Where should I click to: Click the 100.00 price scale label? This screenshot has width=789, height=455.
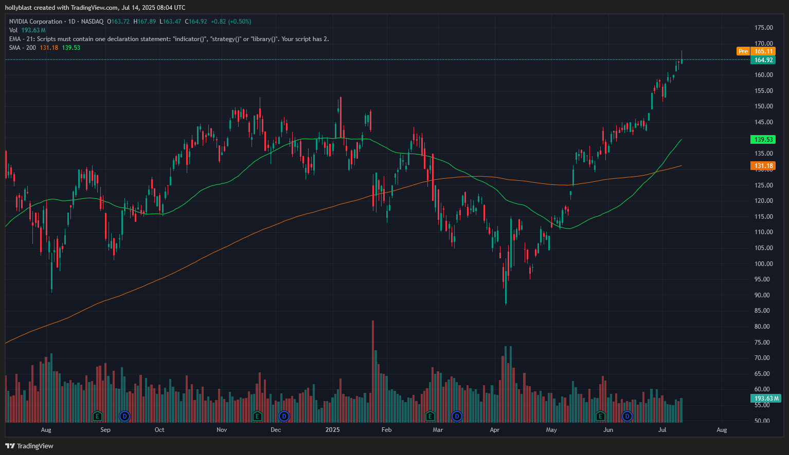pos(763,264)
